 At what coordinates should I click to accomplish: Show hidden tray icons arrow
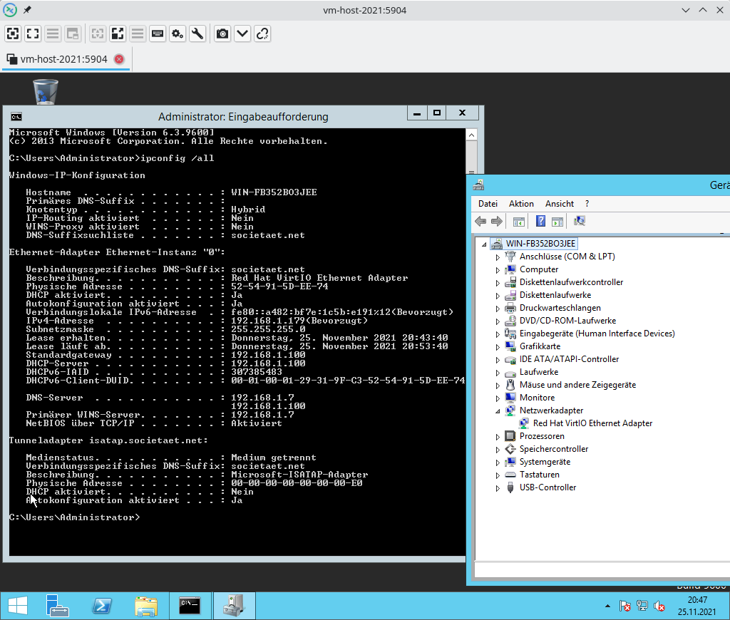[x=607, y=606]
